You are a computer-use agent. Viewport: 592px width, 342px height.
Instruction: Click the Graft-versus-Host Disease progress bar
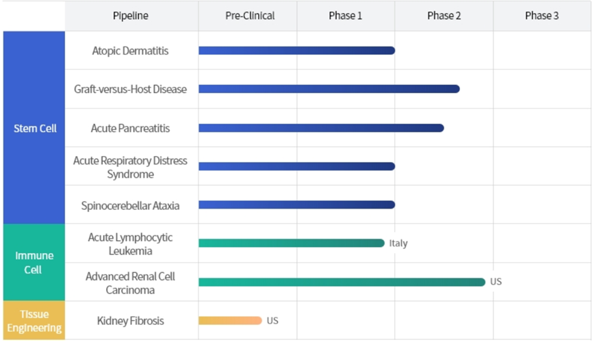coord(329,89)
